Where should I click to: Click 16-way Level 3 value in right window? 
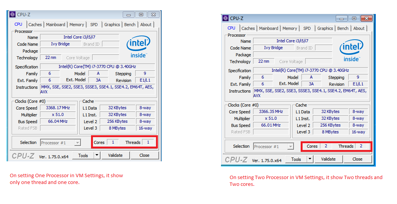point(358,132)
